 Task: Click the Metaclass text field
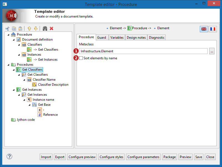pyautogui.click(x=143, y=51)
